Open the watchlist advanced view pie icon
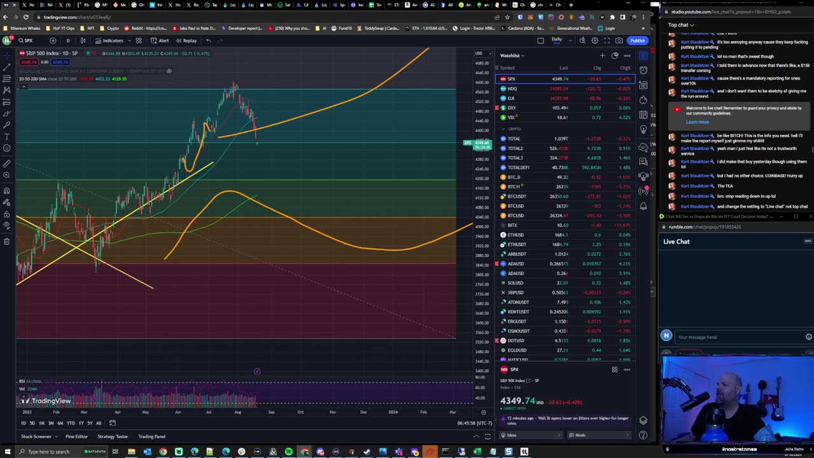The height and width of the screenshot is (458, 814). (x=614, y=56)
